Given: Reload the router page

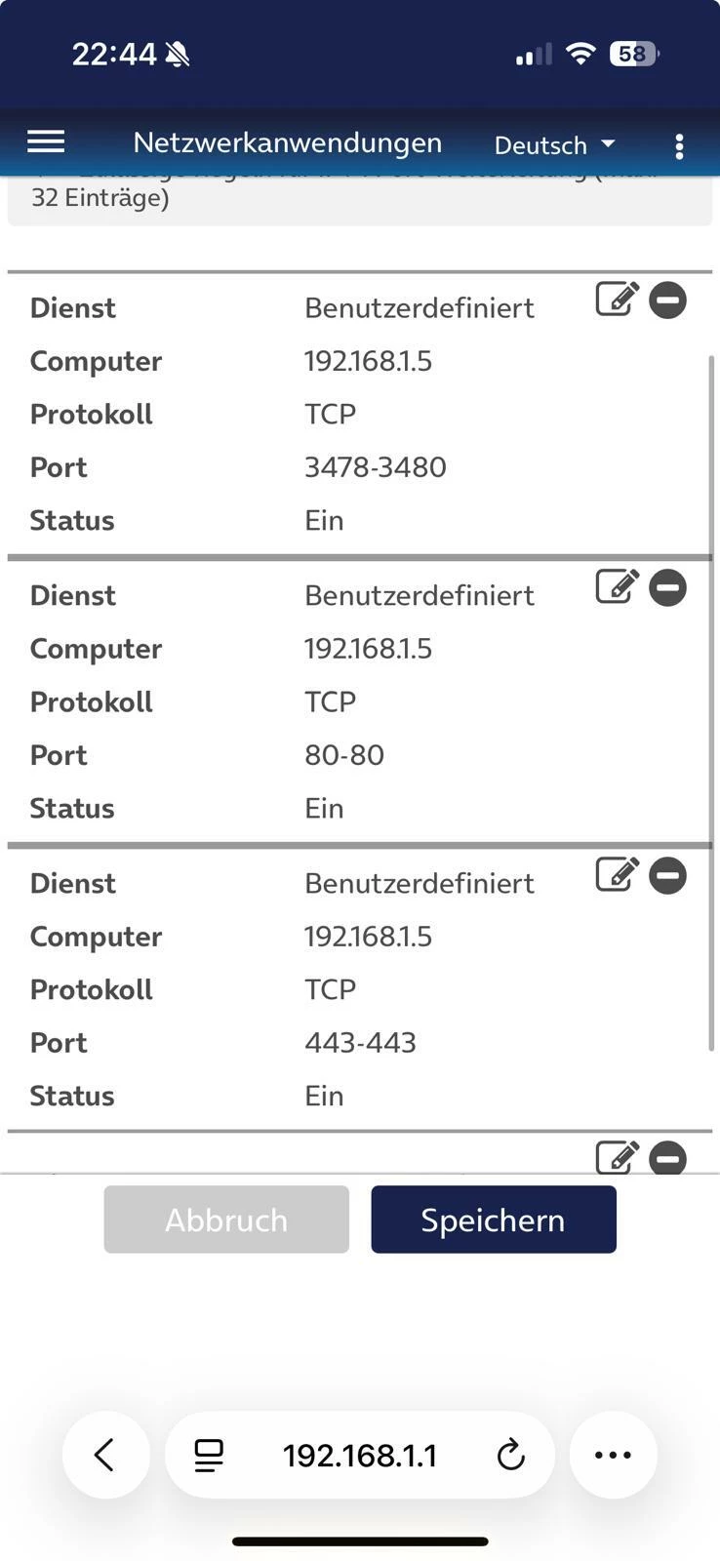Looking at the screenshot, I should 510,1456.
